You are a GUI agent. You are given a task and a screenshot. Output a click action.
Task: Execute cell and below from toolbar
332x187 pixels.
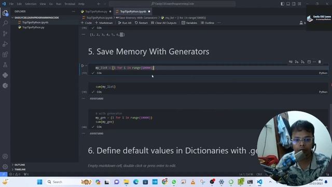pos(303,62)
